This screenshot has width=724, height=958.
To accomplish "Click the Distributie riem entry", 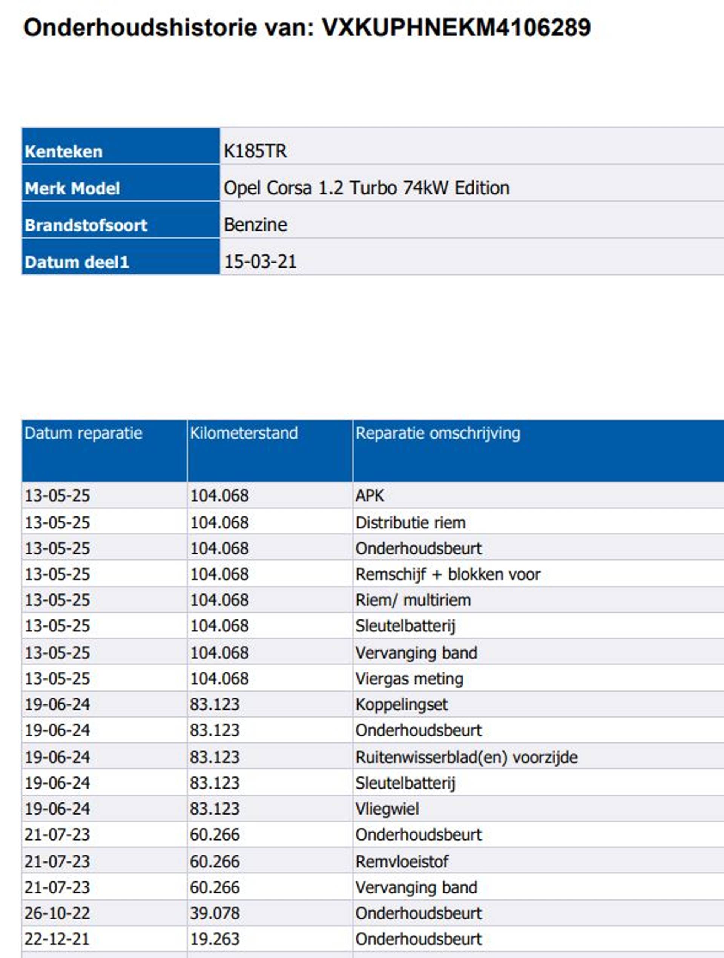I will tap(410, 523).
